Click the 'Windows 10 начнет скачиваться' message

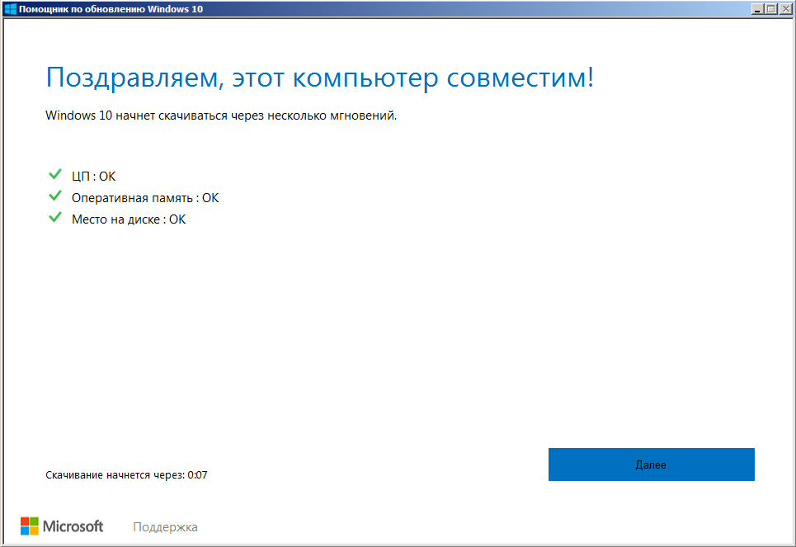[x=221, y=116]
